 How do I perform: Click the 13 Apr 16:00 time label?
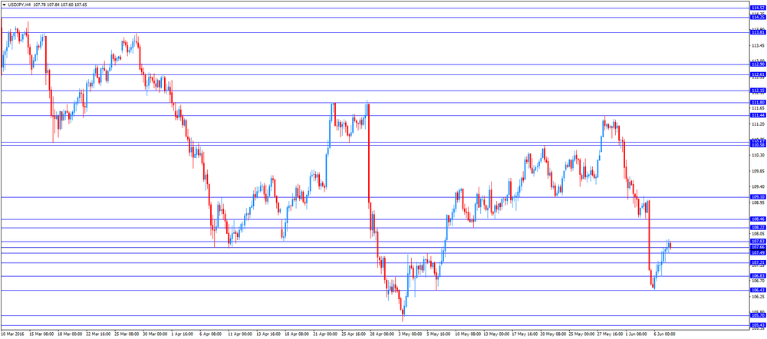point(268,334)
